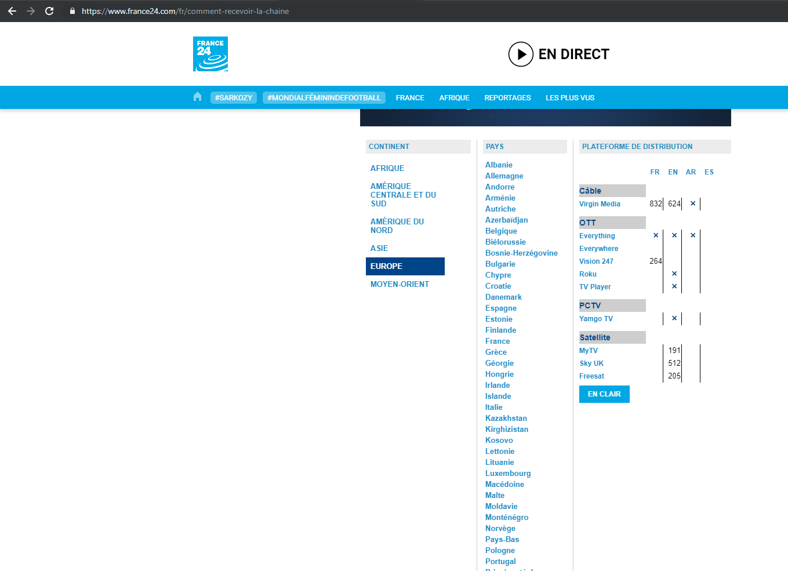Choose Arménie in the country list
Screen dimensions: 788x571
[x=500, y=198]
